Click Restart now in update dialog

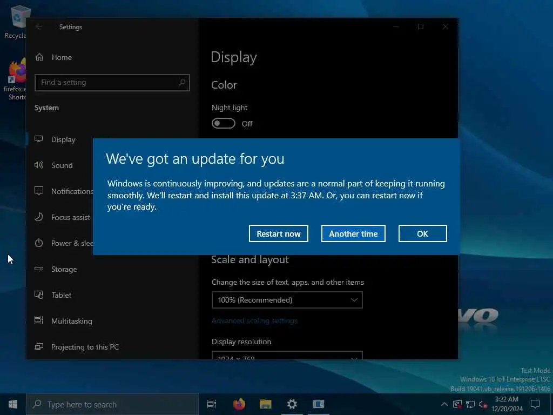click(x=278, y=233)
